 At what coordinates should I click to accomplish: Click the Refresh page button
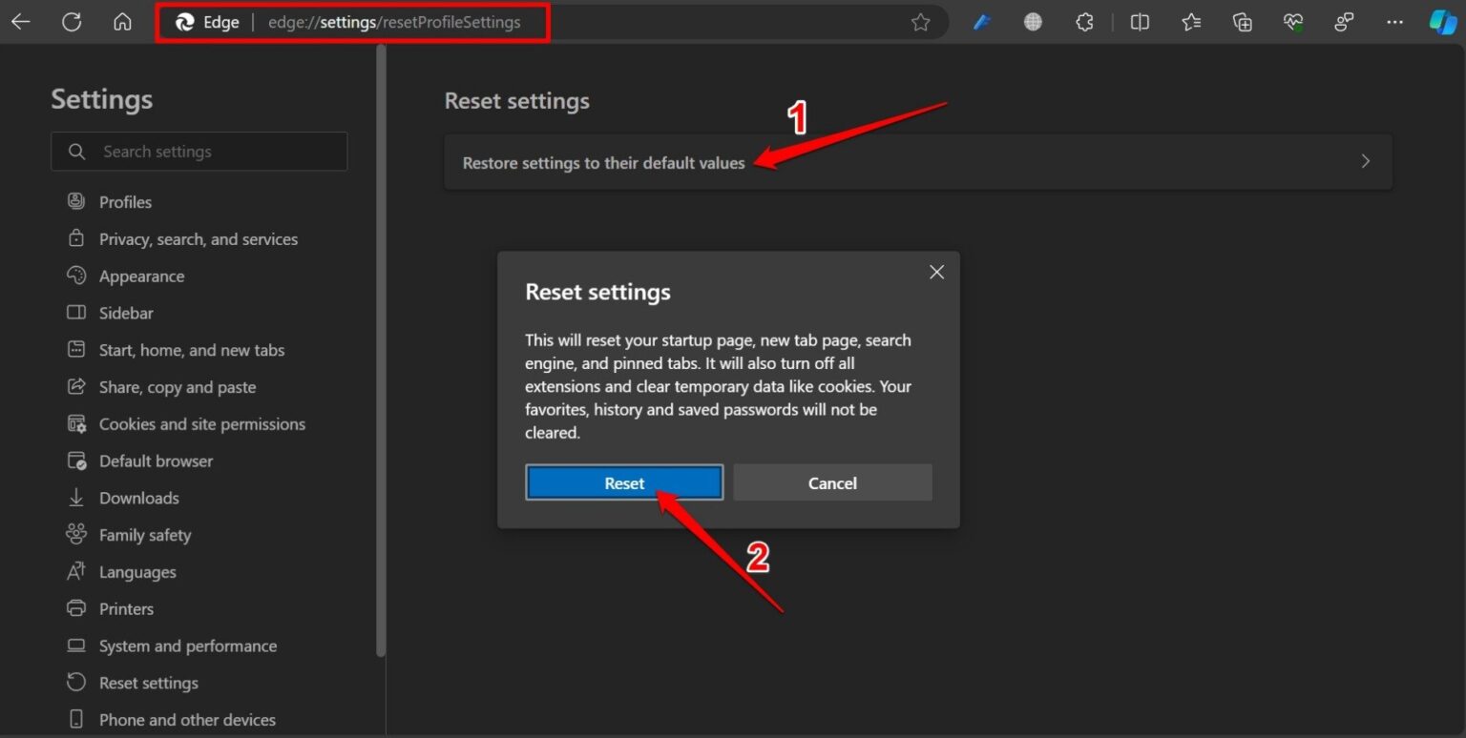coord(72,21)
